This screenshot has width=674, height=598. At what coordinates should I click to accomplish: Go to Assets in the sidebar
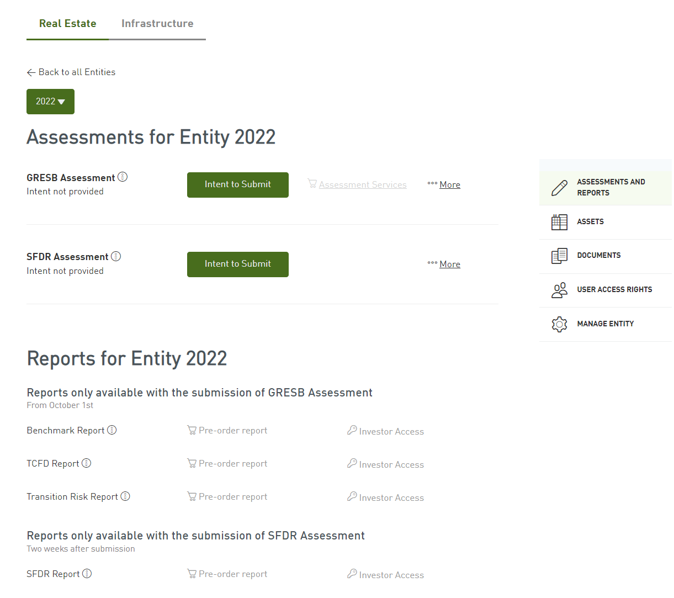606,222
